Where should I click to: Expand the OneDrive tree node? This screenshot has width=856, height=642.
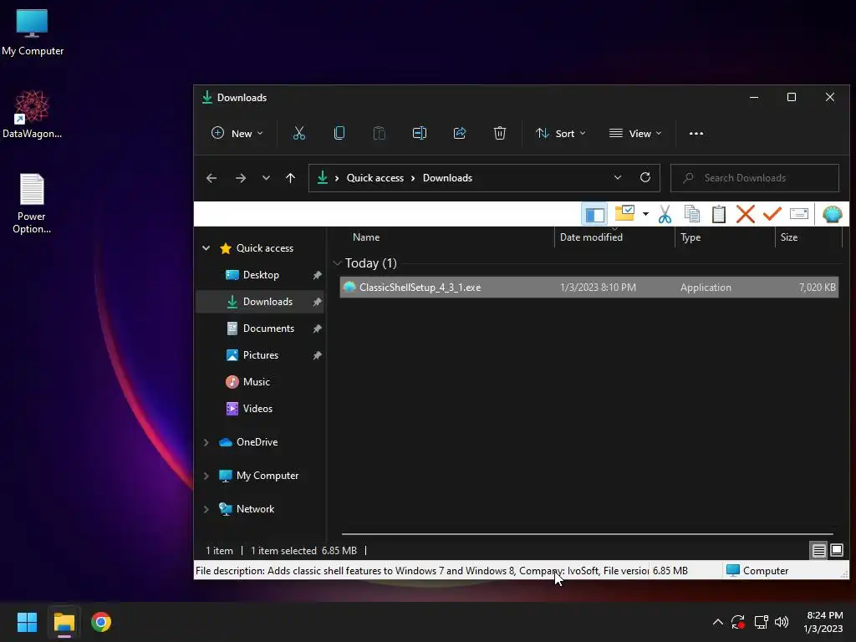point(206,442)
